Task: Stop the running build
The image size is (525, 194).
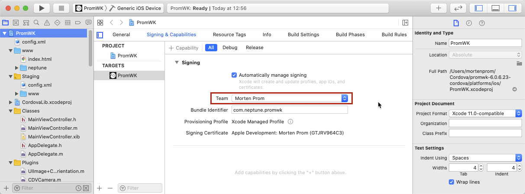Action: (x=61, y=8)
